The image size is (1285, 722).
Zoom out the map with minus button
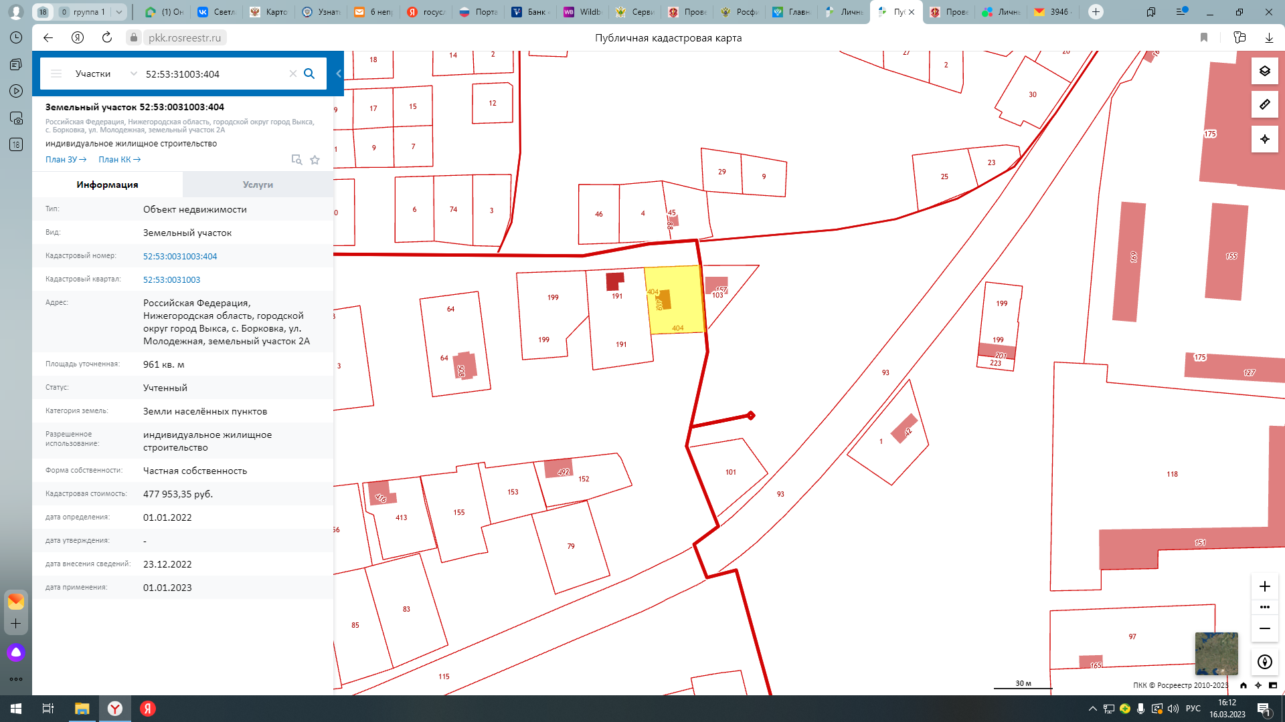coord(1264,628)
